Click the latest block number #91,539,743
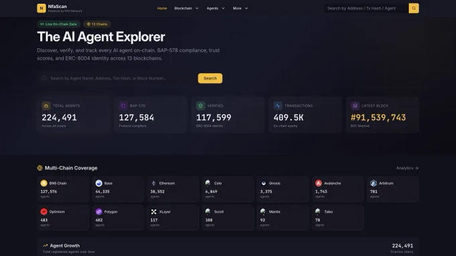 click(x=378, y=117)
